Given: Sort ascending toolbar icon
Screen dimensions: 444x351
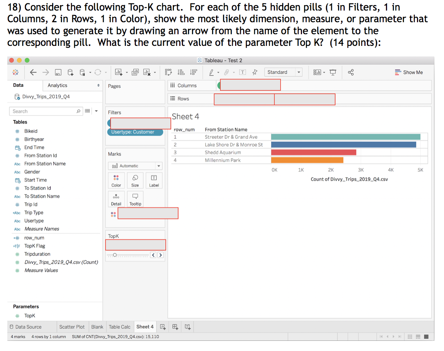Looking at the screenshot, I should pos(181,72).
